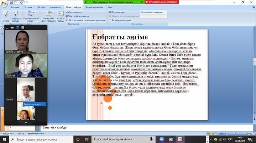Switch to Рецензирование tab
The height and width of the screenshot is (143, 256).
95,7
